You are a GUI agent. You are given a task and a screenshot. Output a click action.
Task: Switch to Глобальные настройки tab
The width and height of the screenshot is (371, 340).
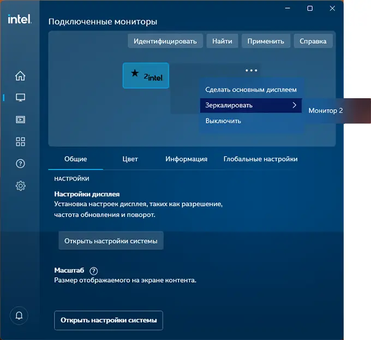260,159
